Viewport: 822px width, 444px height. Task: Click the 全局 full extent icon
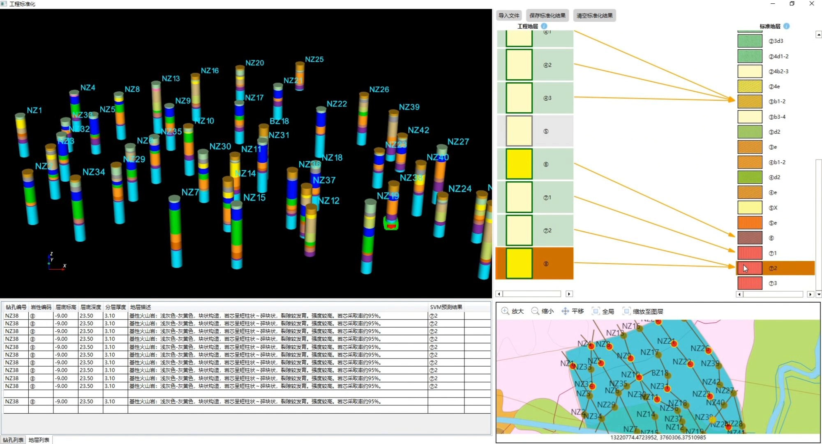(596, 311)
